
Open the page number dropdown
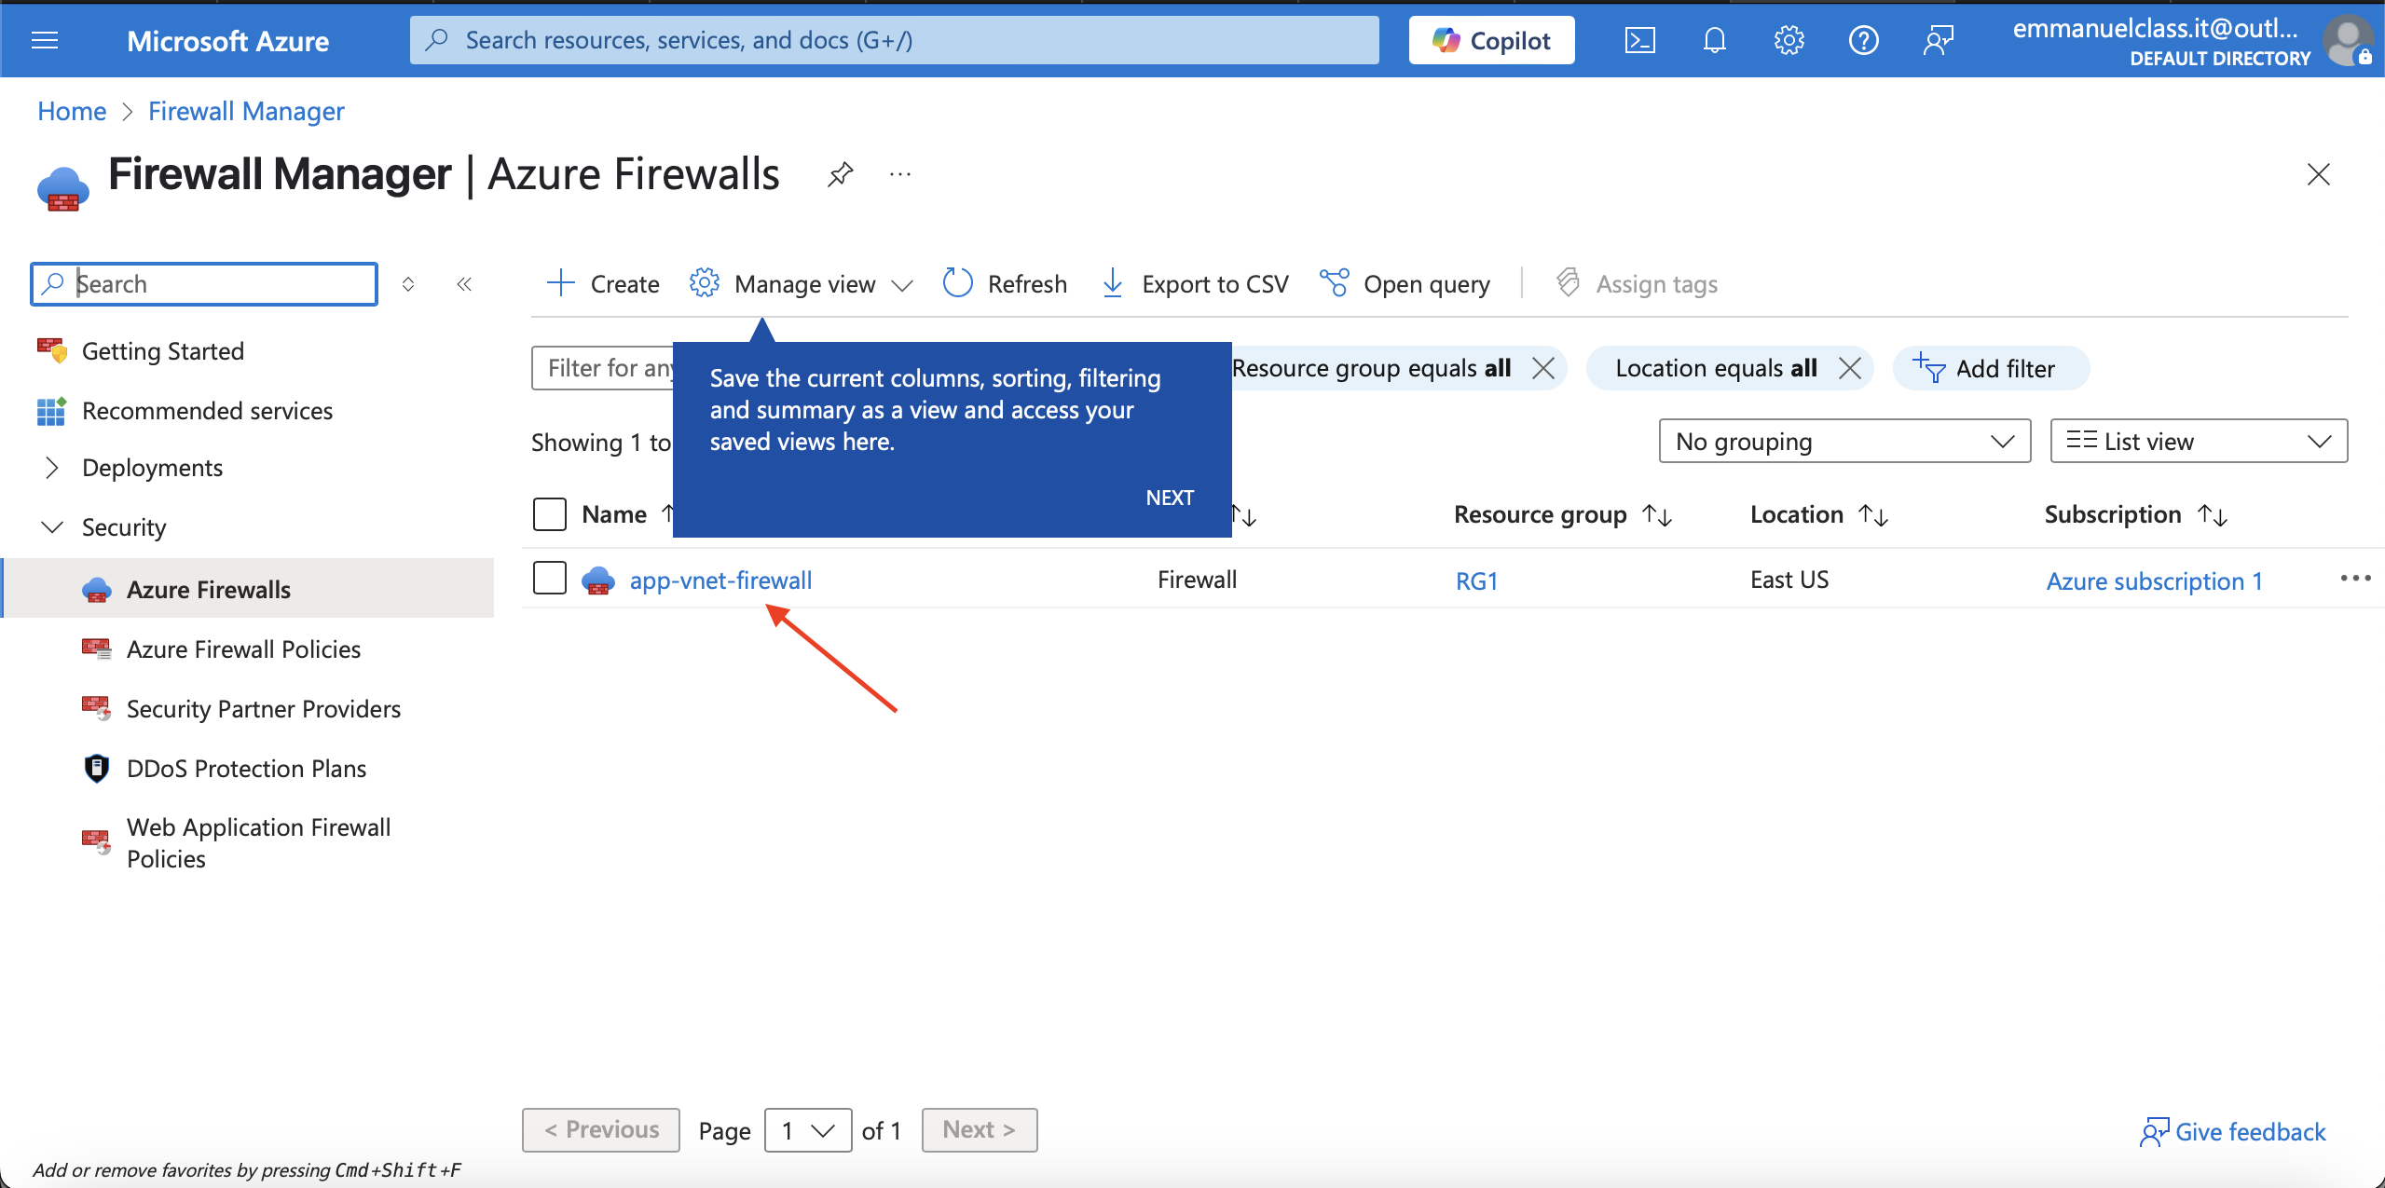pos(808,1130)
